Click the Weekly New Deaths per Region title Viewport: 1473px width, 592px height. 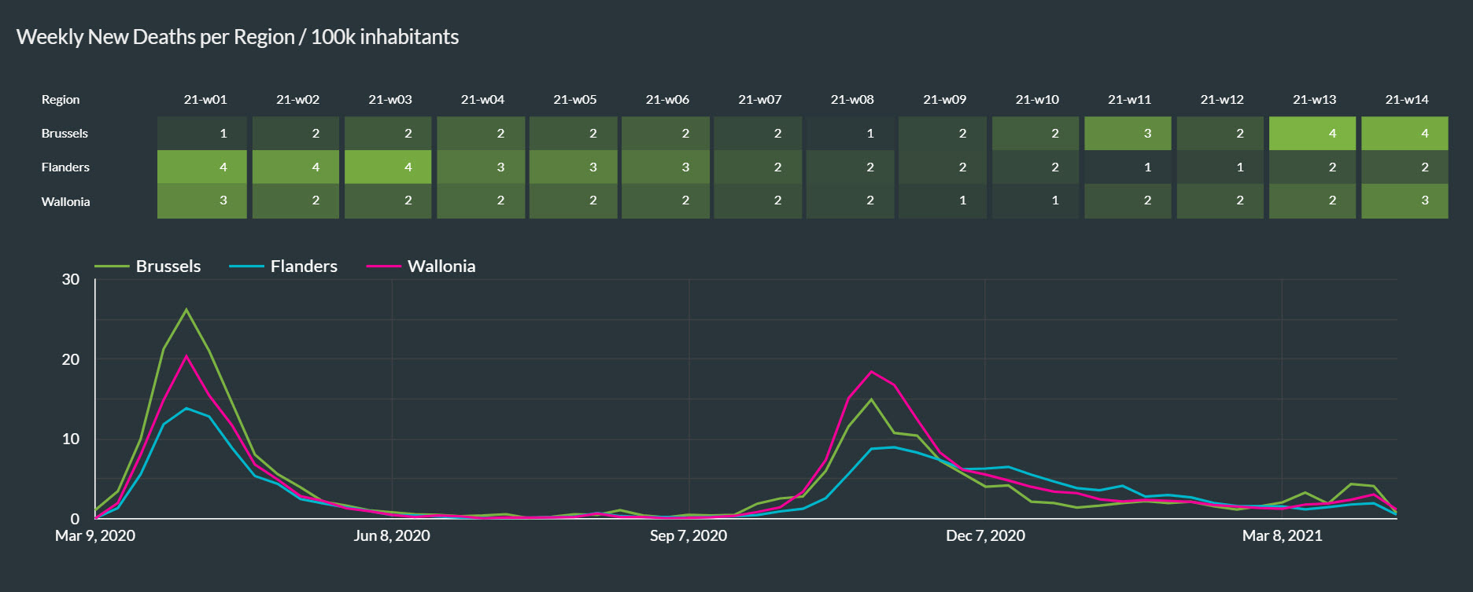tap(237, 37)
